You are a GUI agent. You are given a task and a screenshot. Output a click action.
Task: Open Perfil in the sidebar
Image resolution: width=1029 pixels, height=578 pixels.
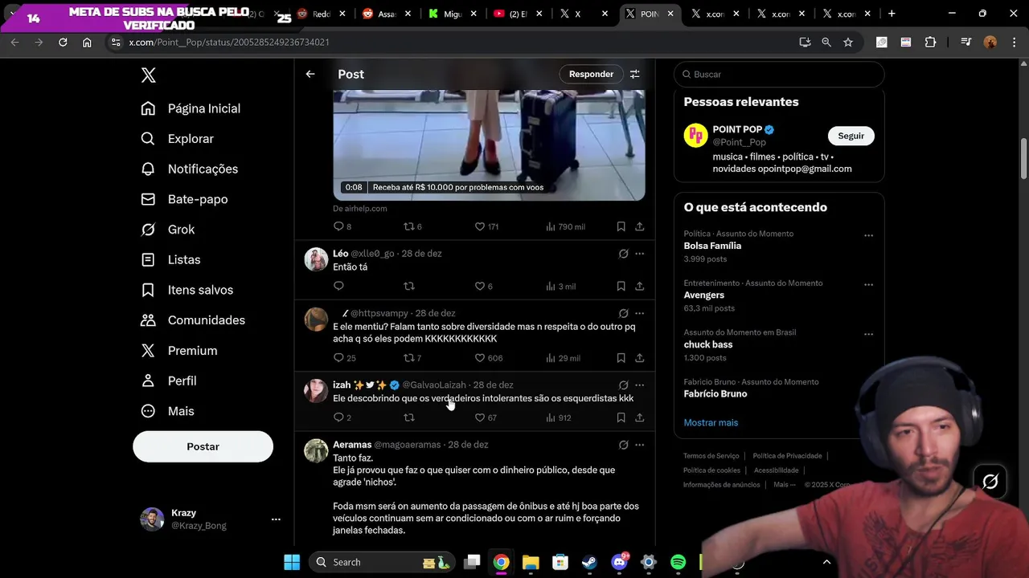click(x=169, y=381)
